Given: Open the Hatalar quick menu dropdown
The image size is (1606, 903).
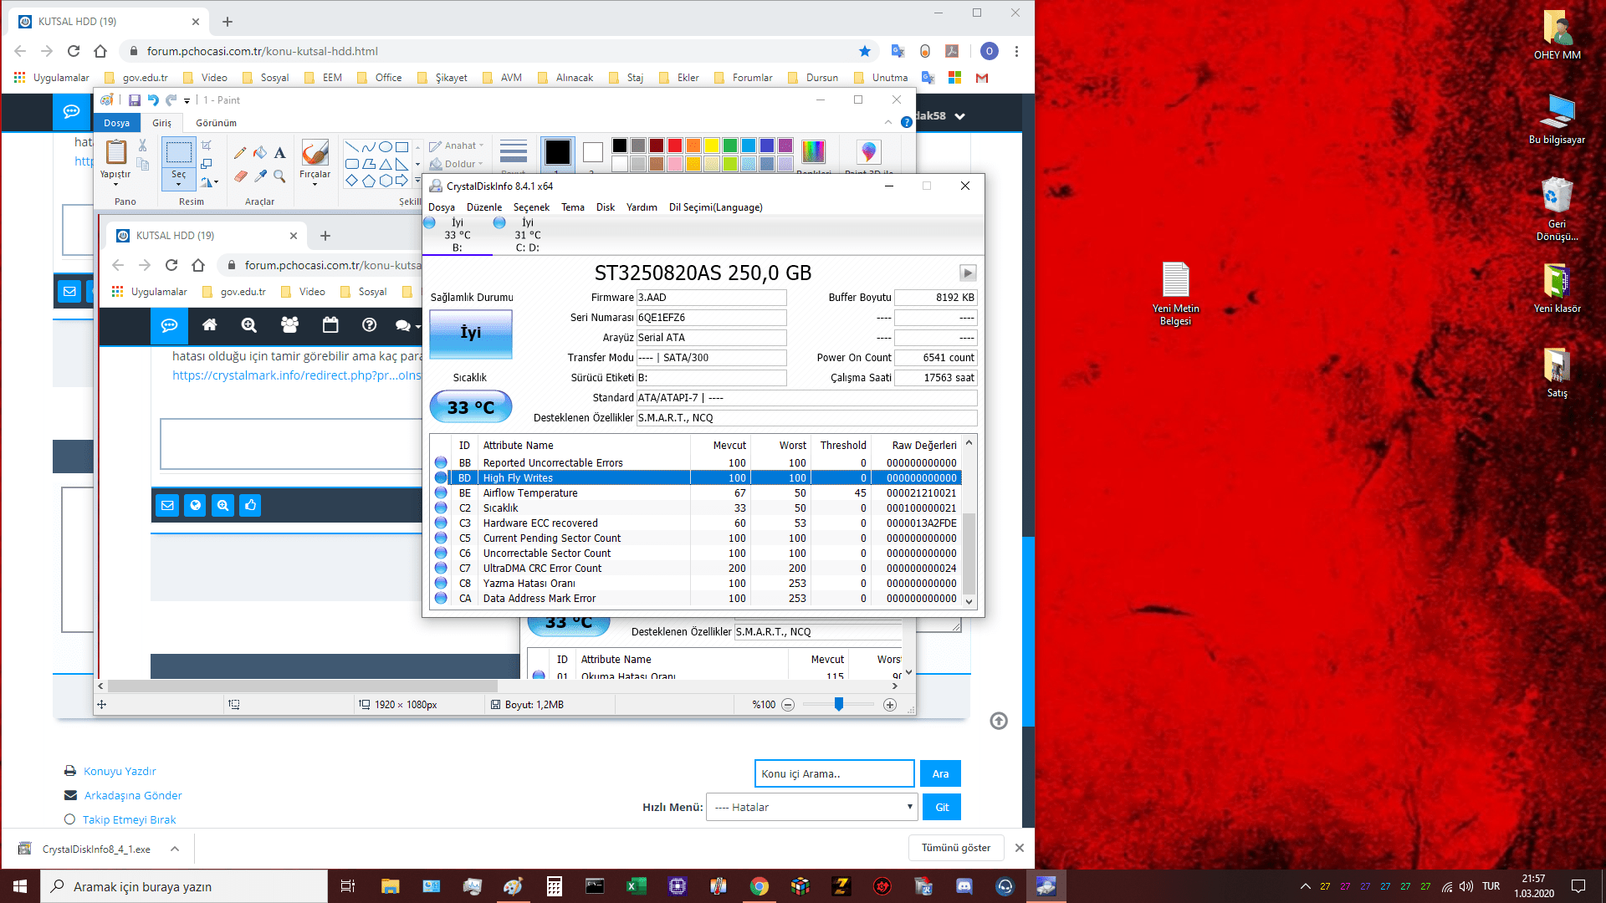Looking at the screenshot, I should tap(813, 807).
